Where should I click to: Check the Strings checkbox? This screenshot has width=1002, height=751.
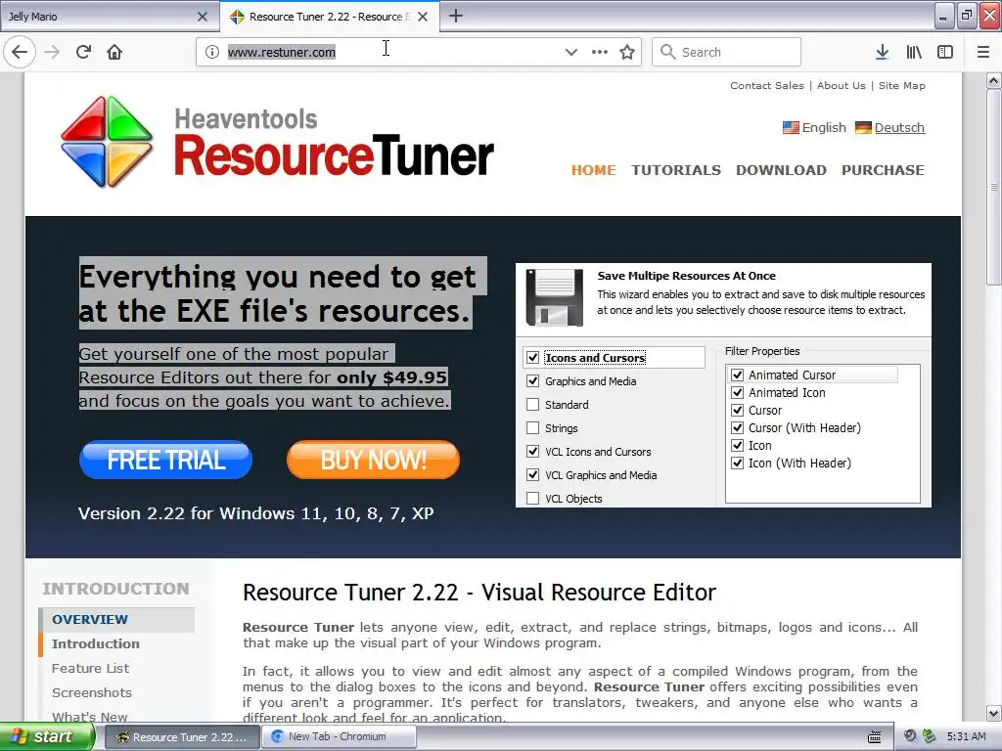pyautogui.click(x=533, y=428)
